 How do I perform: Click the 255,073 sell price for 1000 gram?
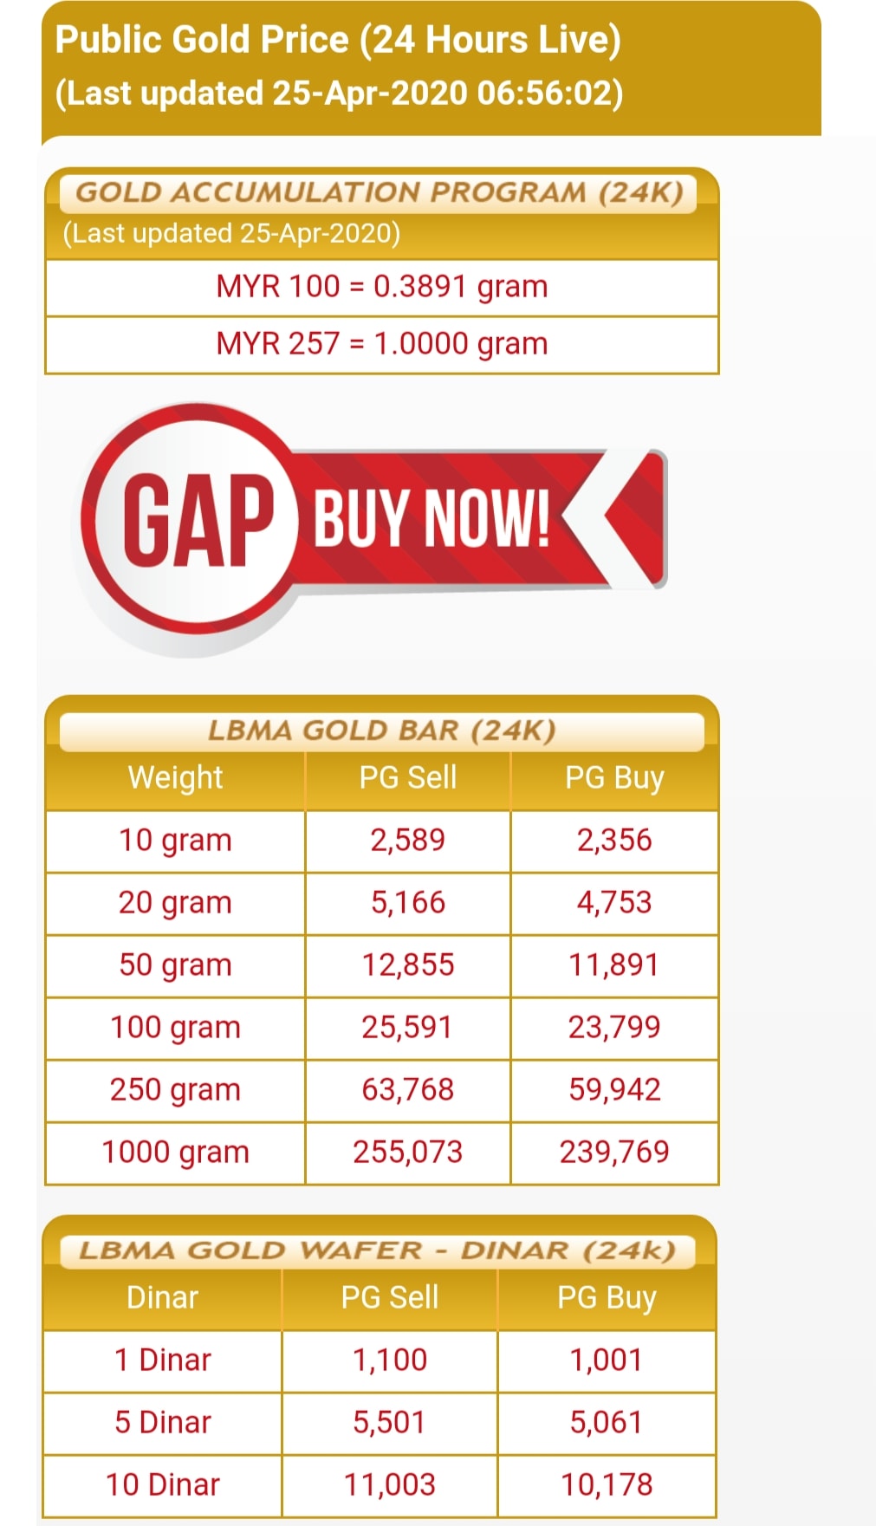[408, 1153]
